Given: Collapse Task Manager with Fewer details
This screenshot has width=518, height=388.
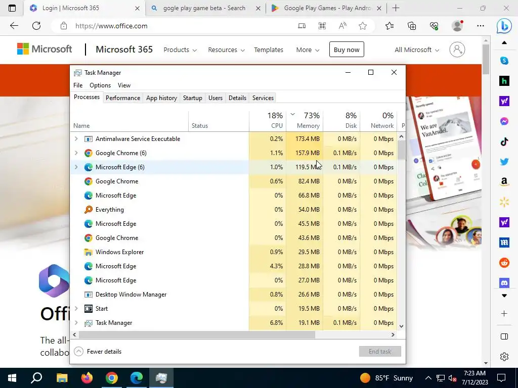Looking at the screenshot, I should (98, 352).
